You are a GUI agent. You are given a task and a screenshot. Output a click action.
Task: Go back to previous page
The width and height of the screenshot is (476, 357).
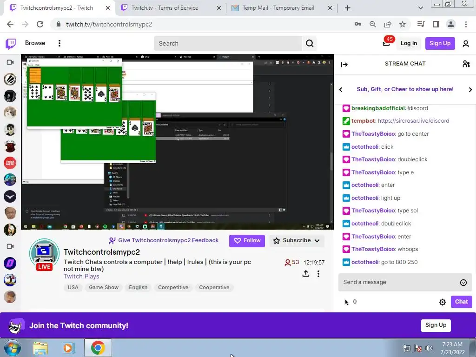click(10, 24)
